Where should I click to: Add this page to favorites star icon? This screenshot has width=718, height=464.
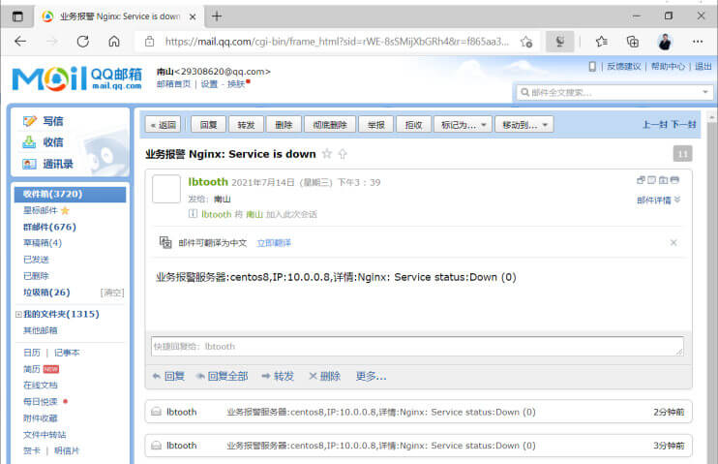click(526, 42)
